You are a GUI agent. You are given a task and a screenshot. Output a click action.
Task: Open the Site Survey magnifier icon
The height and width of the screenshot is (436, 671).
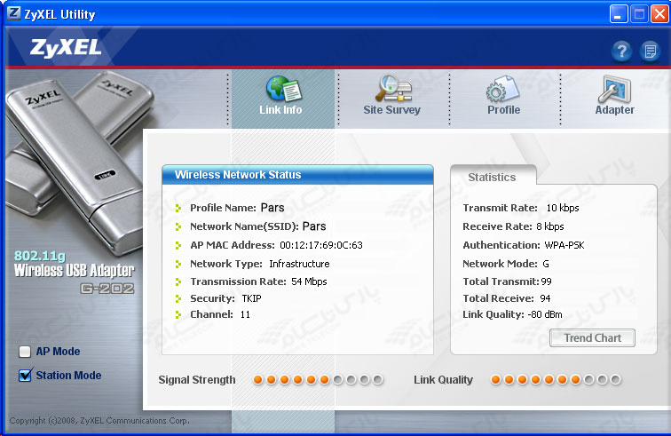tap(393, 88)
